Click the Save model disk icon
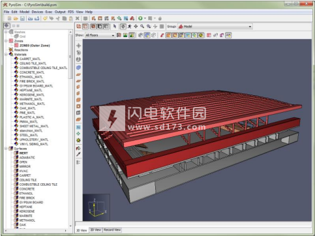 coord(22,18)
